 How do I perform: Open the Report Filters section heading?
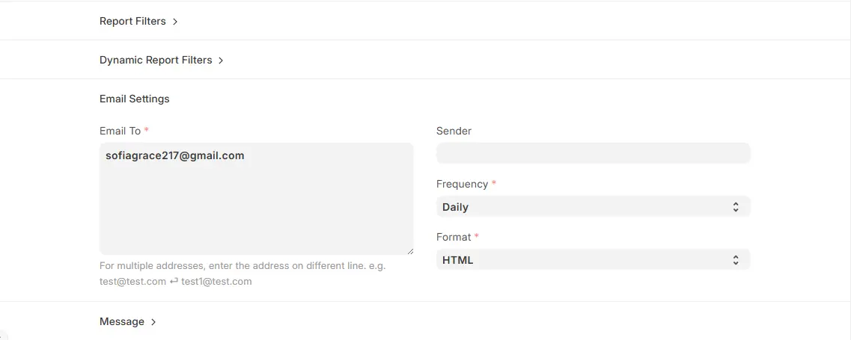coord(133,21)
